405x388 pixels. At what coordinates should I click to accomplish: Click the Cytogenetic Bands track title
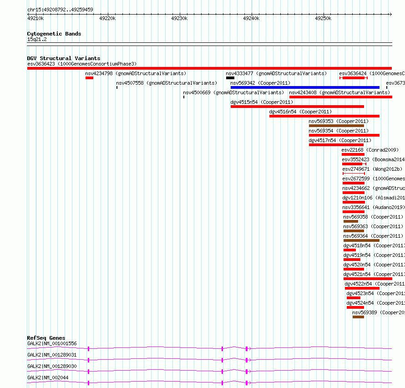[x=54, y=34]
